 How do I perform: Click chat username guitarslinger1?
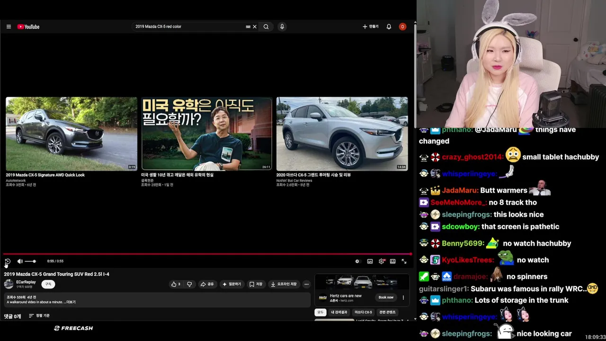click(444, 288)
